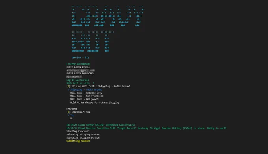This screenshot has height=154, width=268.
Task: Choose 'Will Call - Hollywood' option
Action: [84, 99]
